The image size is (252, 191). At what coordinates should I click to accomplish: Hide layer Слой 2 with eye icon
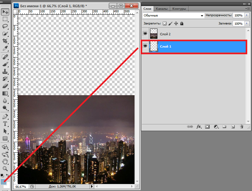click(x=145, y=34)
